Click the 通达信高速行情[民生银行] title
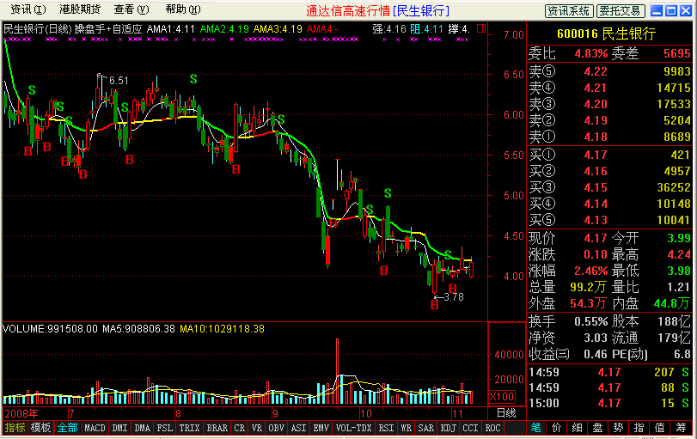The image size is (697, 439). pyautogui.click(x=378, y=10)
